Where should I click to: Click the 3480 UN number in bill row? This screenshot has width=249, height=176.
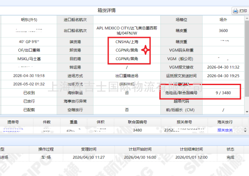tap(137, 130)
